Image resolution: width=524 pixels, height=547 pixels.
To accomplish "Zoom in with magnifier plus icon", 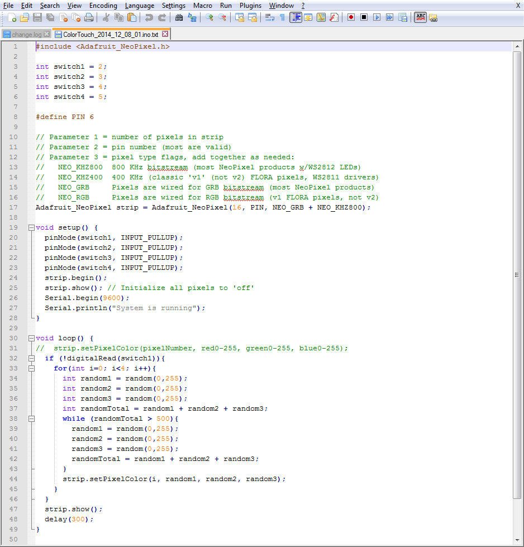I will coord(209,17).
